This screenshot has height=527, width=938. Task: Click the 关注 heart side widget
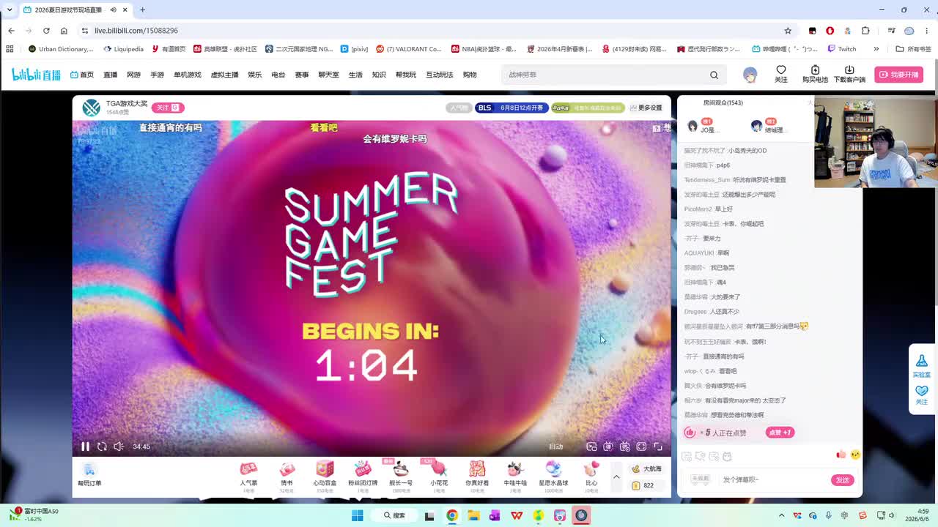coord(921,395)
